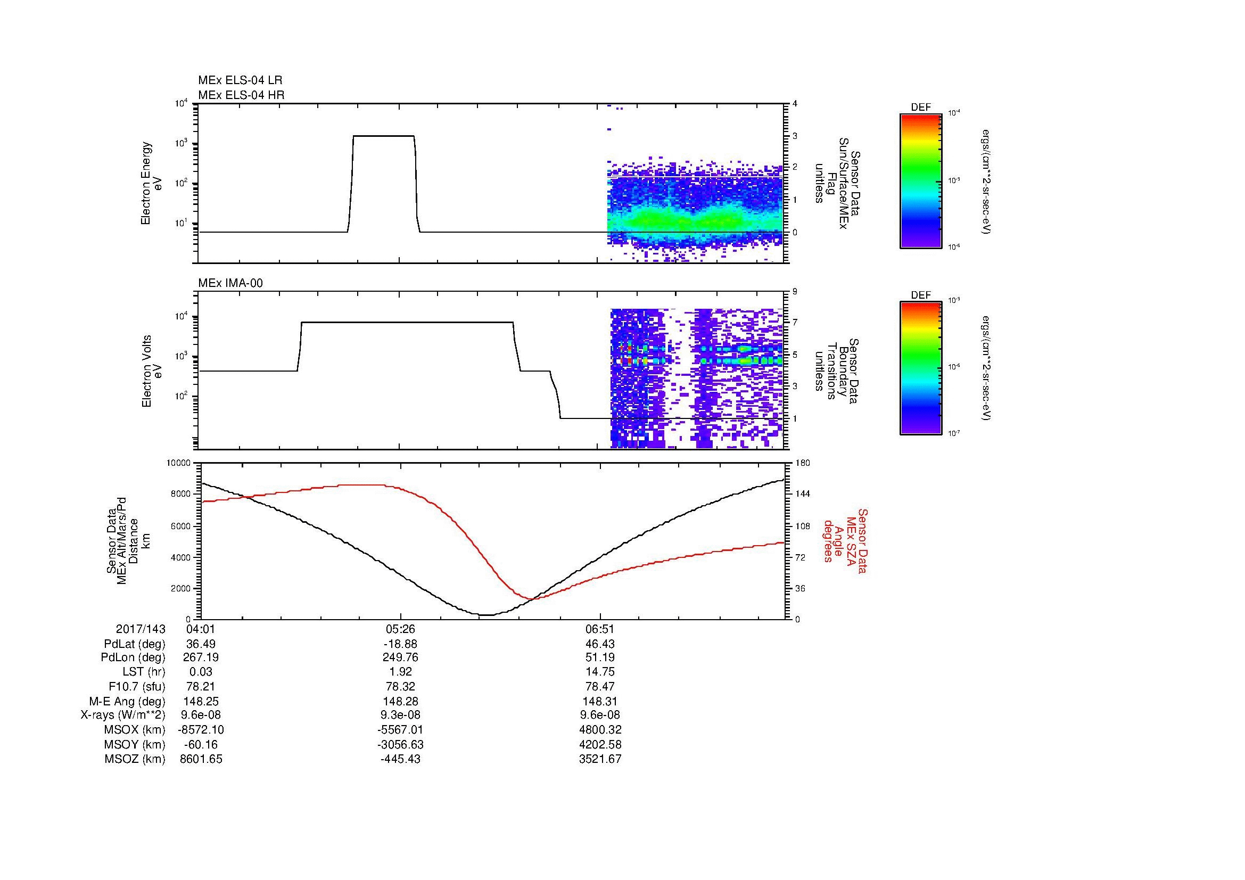Click the M-E Ang (deg) row label

(x=127, y=701)
